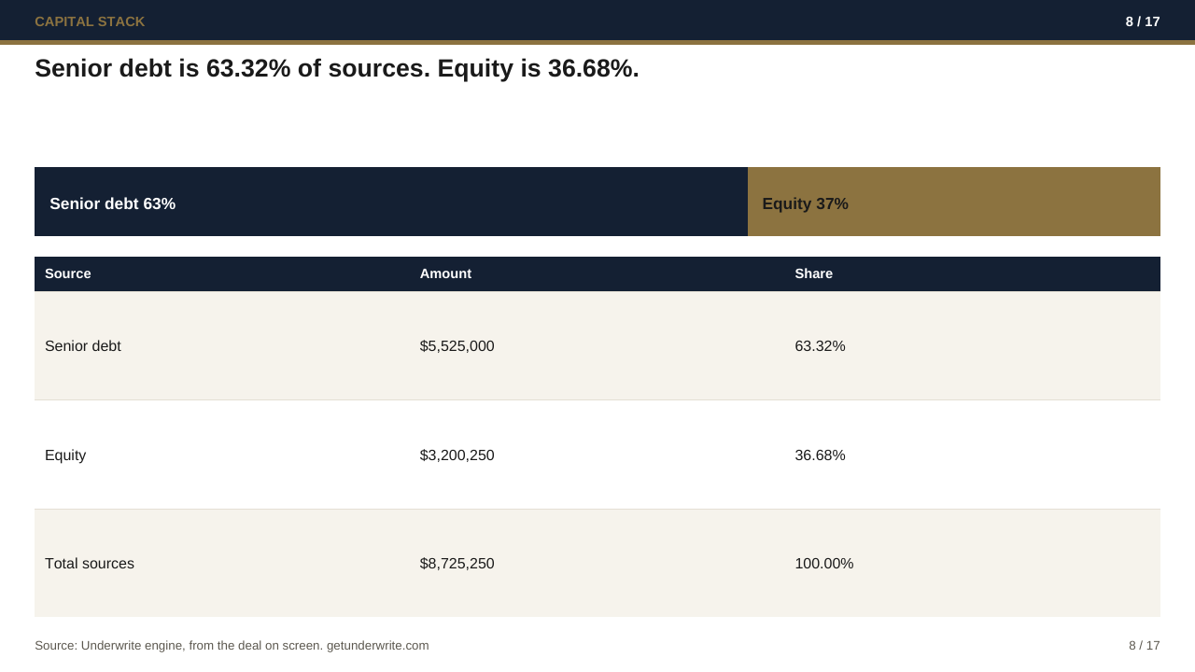1195x672 pixels.
Task: Open the getunderwrite.com link in footer
Action: tap(377, 645)
